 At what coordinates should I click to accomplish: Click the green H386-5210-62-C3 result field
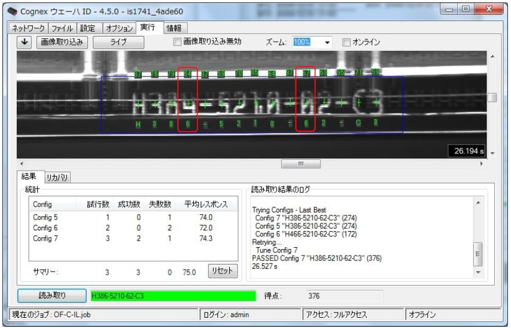coord(174,296)
